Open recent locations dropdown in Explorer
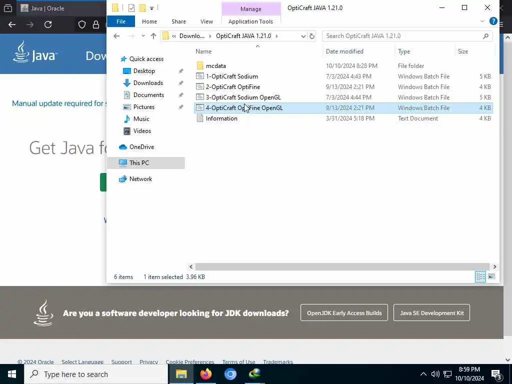The width and height of the screenshot is (512, 384). pos(143,36)
